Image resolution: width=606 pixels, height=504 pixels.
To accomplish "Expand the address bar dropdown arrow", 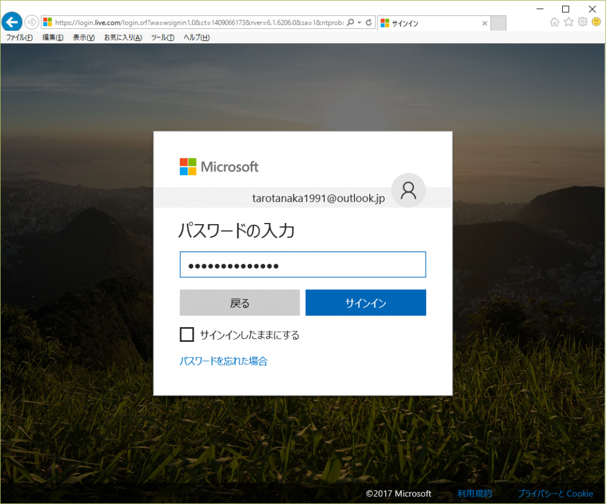I will pyautogui.click(x=359, y=22).
